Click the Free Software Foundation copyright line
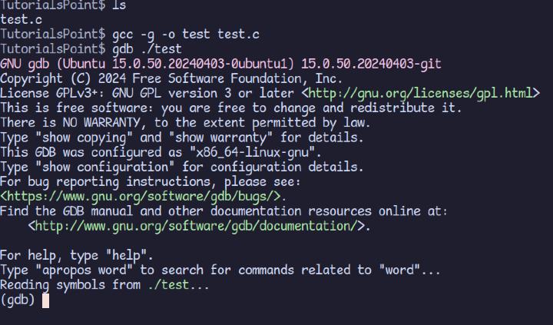Image resolution: width=553 pixels, height=325 pixels. coord(171,78)
